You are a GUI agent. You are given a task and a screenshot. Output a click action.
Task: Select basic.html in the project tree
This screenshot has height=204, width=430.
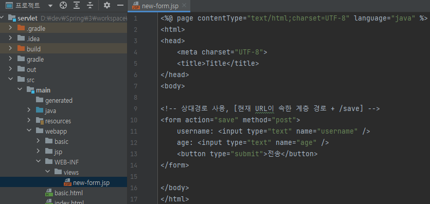(x=64, y=193)
